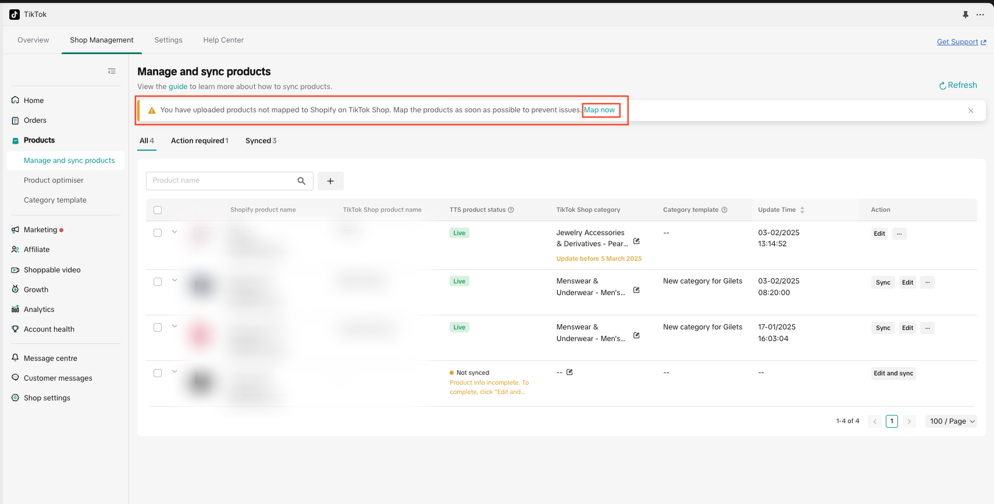Open more actions for 16:03:04 Menswear row
This screenshot has height=504, width=994.
[927, 328]
